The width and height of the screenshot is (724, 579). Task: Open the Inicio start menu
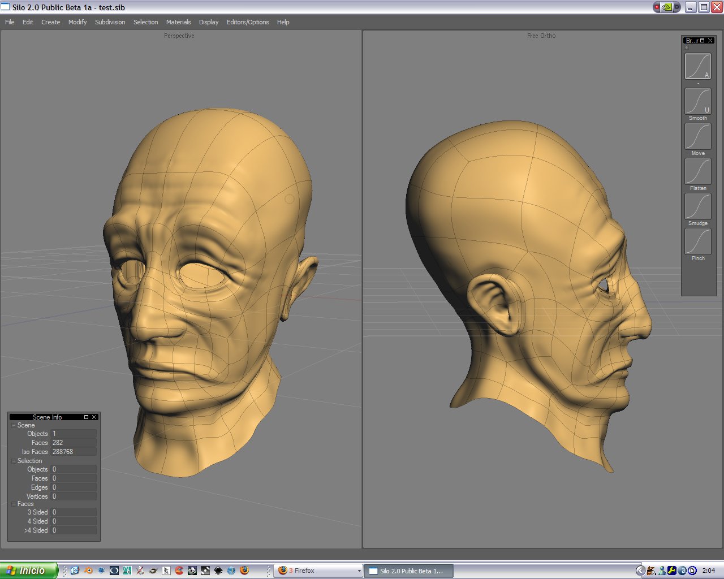[29, 571]
